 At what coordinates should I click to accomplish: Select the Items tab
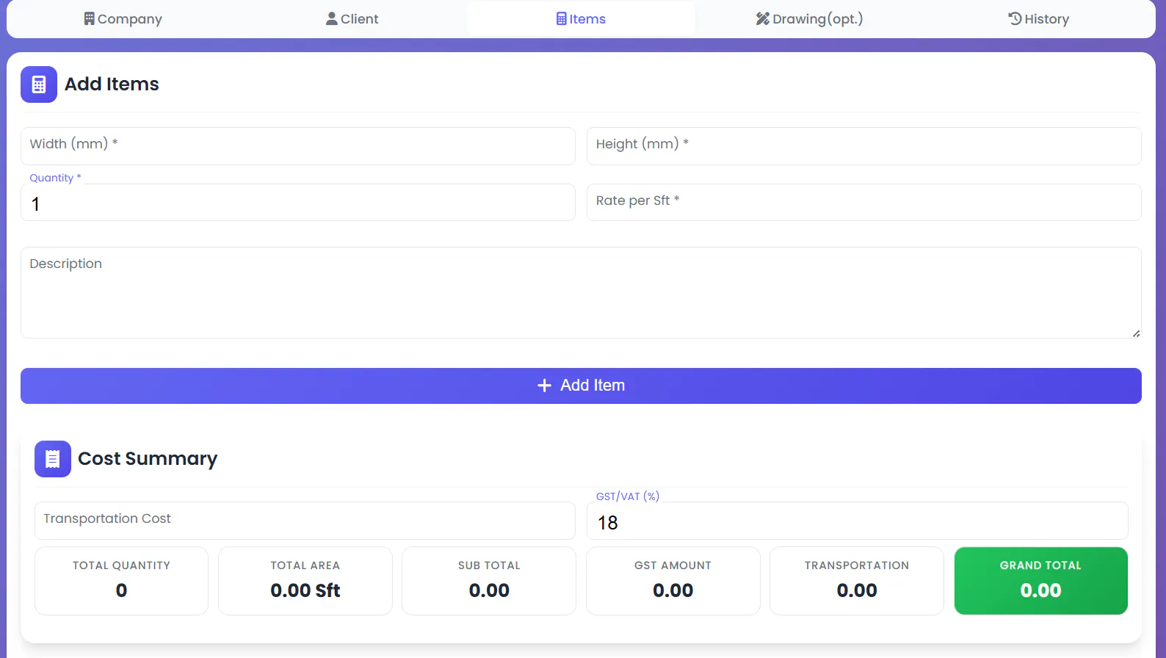[x=581, y=19]
